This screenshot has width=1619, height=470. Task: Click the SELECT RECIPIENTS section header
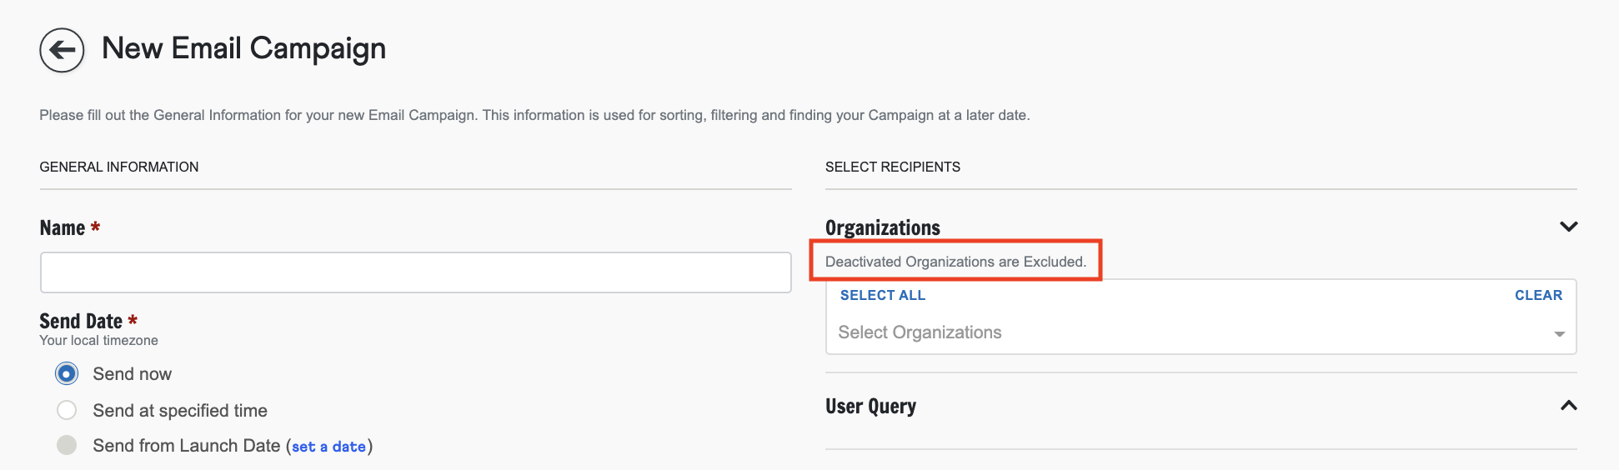(892, 167)
